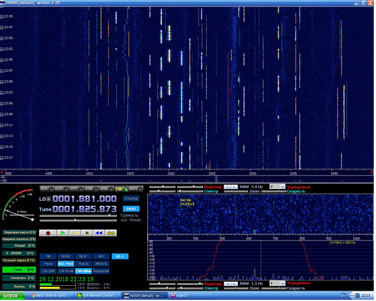Click the ExtIO button

131,209
